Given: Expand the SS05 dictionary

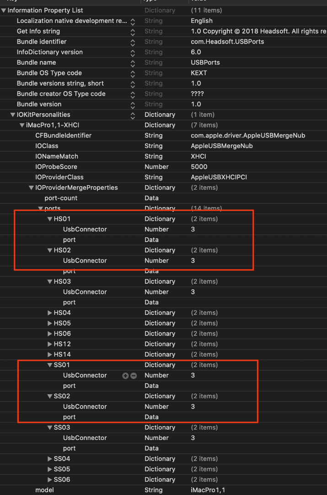Looking at the screenshot, I should [50, 469].
